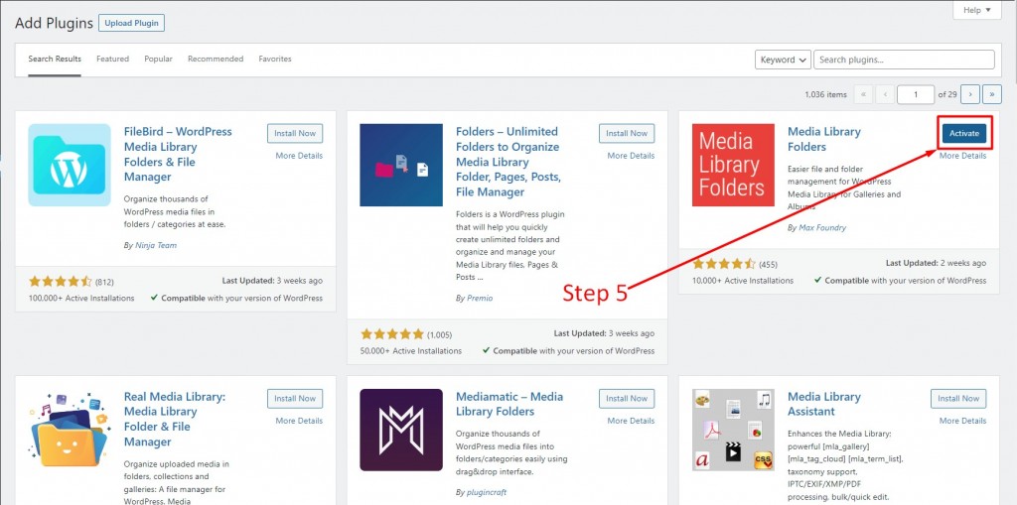Viewport: 1017px width, 505px height.
Task: Install the Folders plugin by Premio
Action: coord(628,134)
